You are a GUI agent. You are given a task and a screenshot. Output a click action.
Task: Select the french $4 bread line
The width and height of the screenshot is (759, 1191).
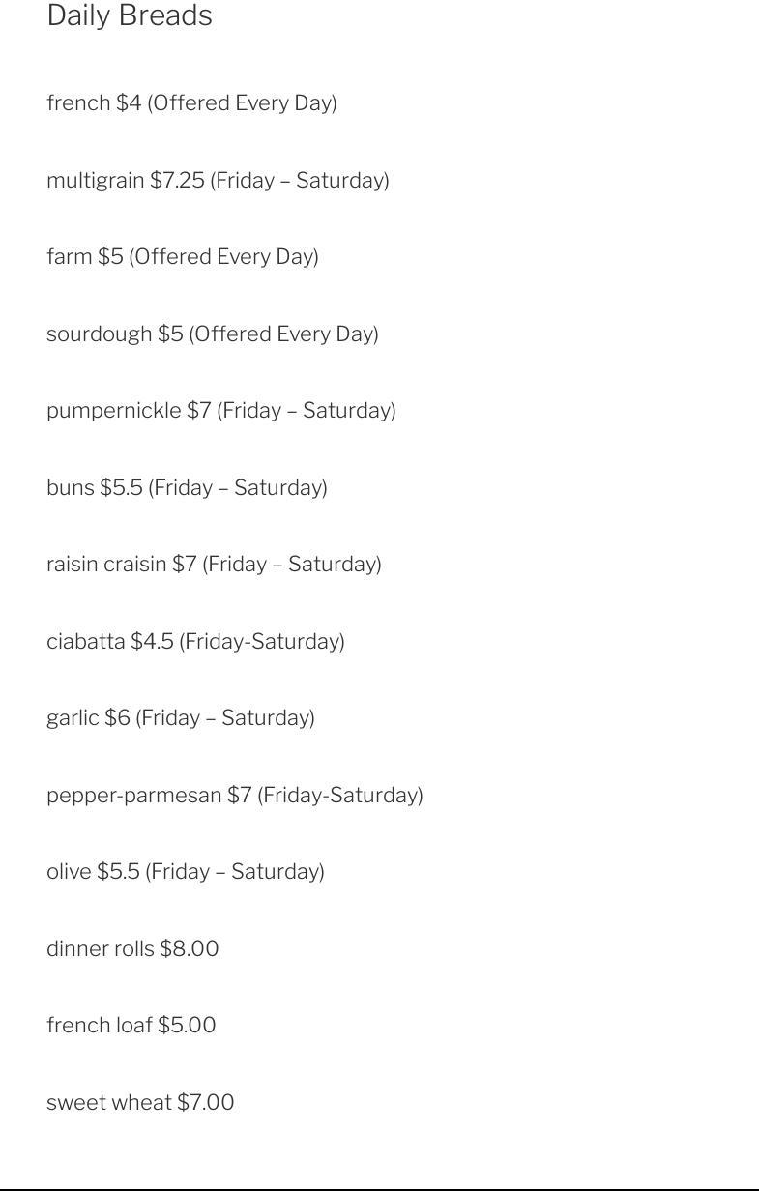click(x=191, y=102)
